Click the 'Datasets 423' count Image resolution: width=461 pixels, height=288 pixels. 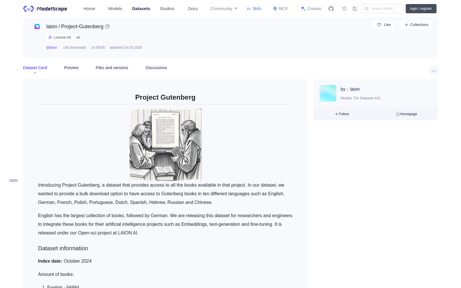(x=370, y=98)
